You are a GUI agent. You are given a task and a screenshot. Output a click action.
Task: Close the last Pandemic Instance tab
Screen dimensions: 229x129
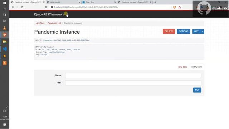[151, 2]
